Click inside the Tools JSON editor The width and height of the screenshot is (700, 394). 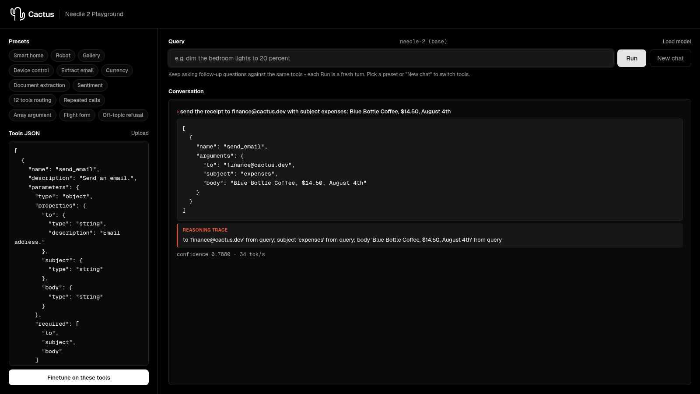tap(79, 253)
